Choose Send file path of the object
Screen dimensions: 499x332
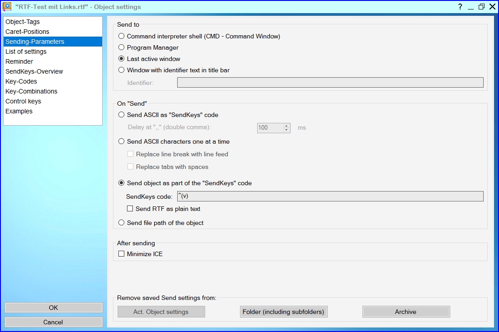121,223
